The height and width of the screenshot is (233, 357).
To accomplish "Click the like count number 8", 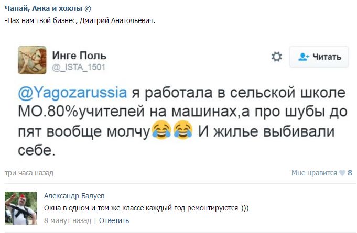I will pyautogui.click(x=350, y=173).
